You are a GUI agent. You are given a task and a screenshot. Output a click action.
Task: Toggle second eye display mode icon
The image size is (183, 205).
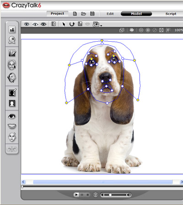click(35, 24)
